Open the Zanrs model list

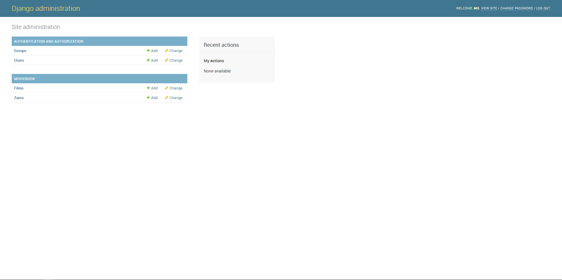pyautogui.click(x=19, y=98)
